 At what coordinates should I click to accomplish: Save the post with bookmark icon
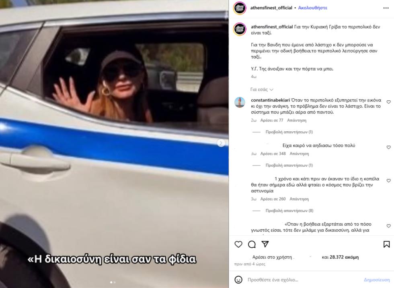tap(386, 244)
